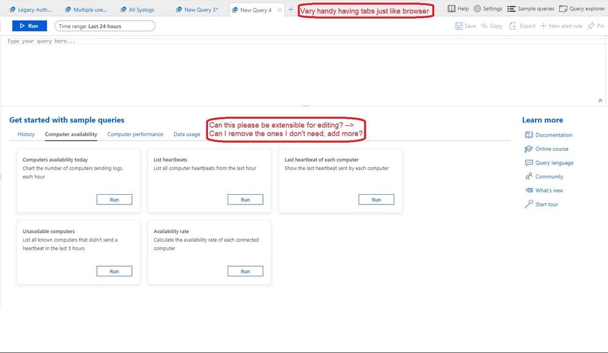Save the current query
Viewport: 608px width, 353px height.
(x=466, y=26)
